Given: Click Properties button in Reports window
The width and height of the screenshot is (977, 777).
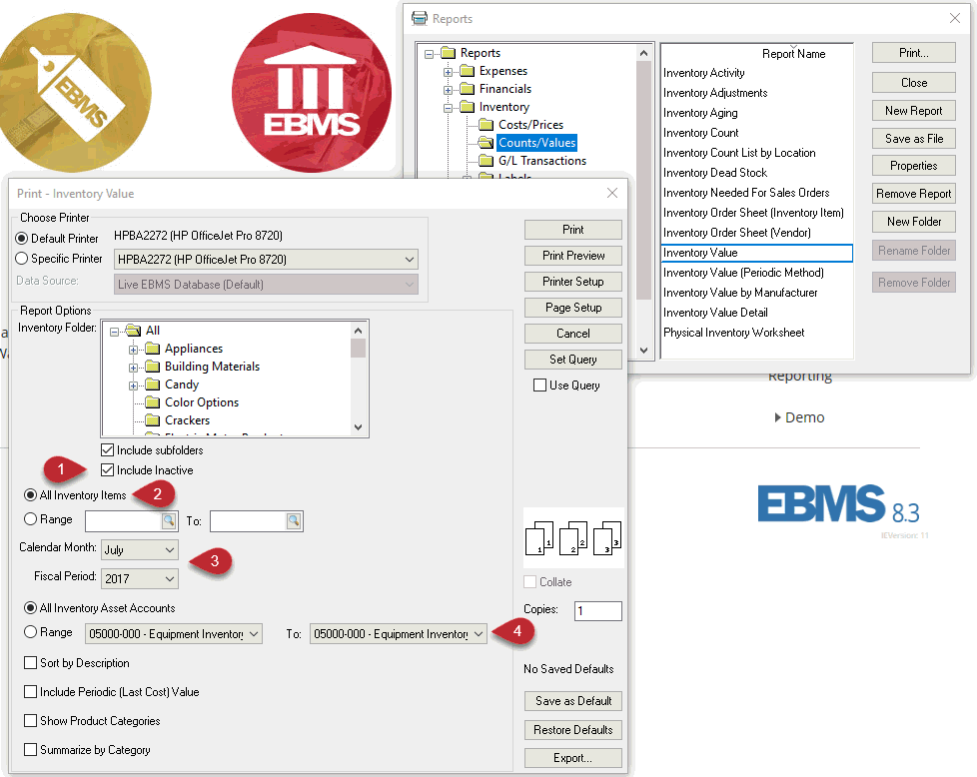Looking at the screenshot, I should 913,166.
